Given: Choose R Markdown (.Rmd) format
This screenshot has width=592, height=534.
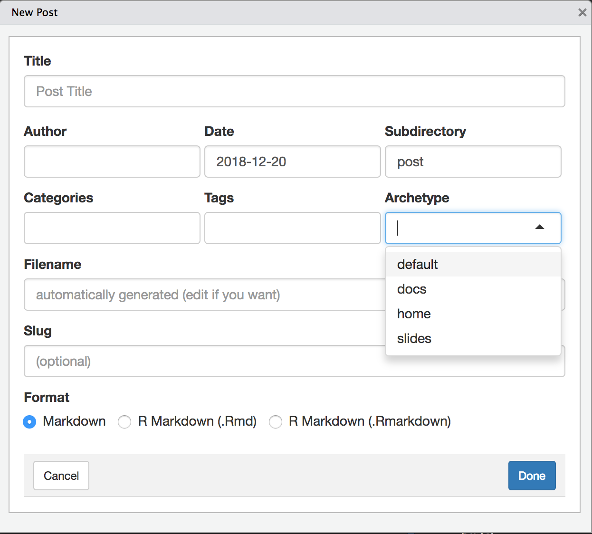Looking at the screenshot, I should coord(124,421).
